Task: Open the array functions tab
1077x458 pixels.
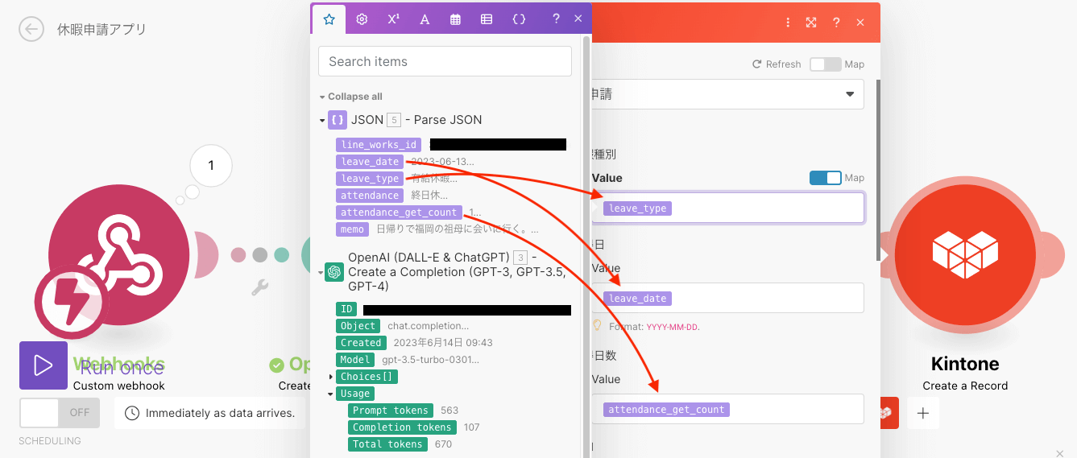Action: (x=487, y=19)
